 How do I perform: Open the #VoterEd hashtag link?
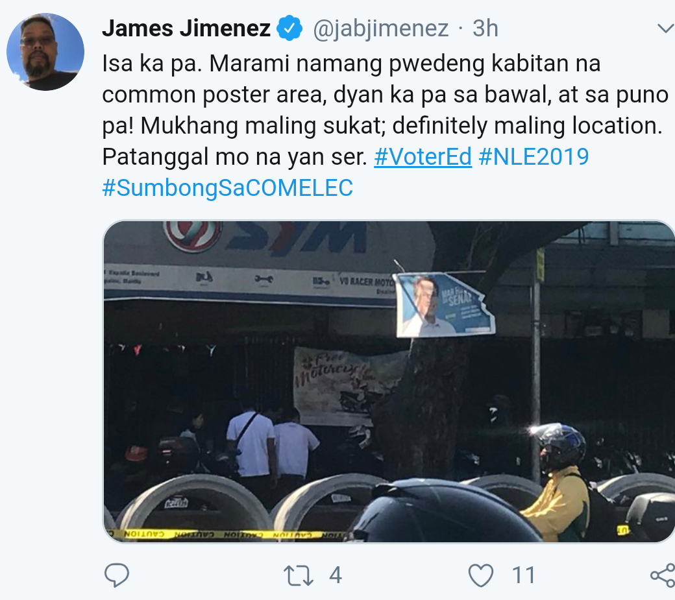pos(423,156)
